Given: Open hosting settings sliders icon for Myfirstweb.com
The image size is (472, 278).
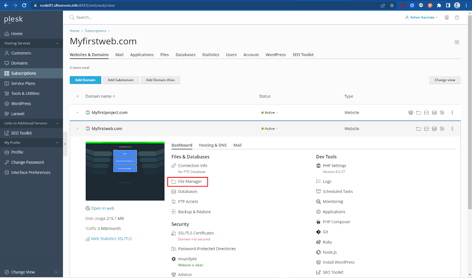Looking at the screenshot, I should [442, 129].
